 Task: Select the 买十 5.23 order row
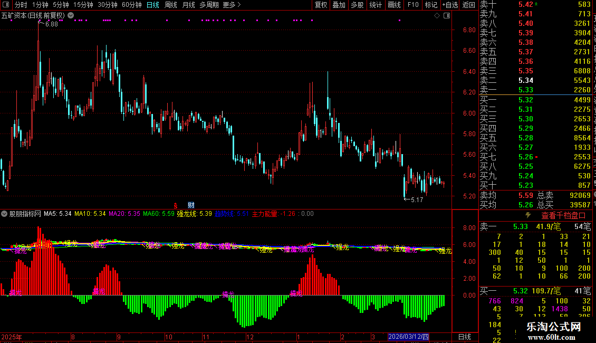click(x=535, y=185)
